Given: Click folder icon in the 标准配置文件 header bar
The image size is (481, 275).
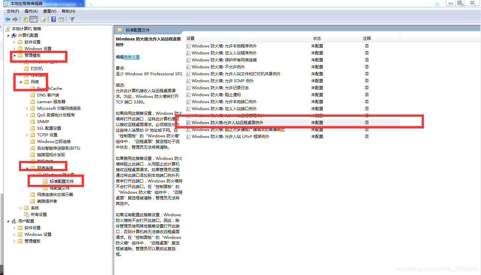Looking at the screenshot, I should (x=120, y=30).
